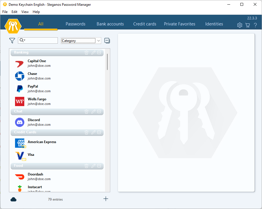Select the American Express entry name
The height and width of the screenshot is (209, 262).
42,142
